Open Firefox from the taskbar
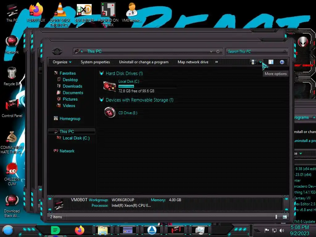Screen dimensions: 316x237 tap(80, 230)
